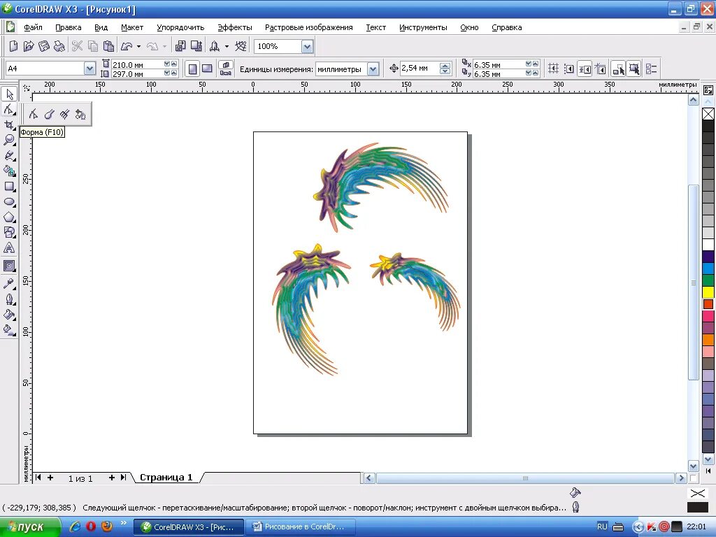Image resolution: width=716 pixels, height=537 pixels.
Task: Select the Freehand drawing tool
Action: click(9, 156)
